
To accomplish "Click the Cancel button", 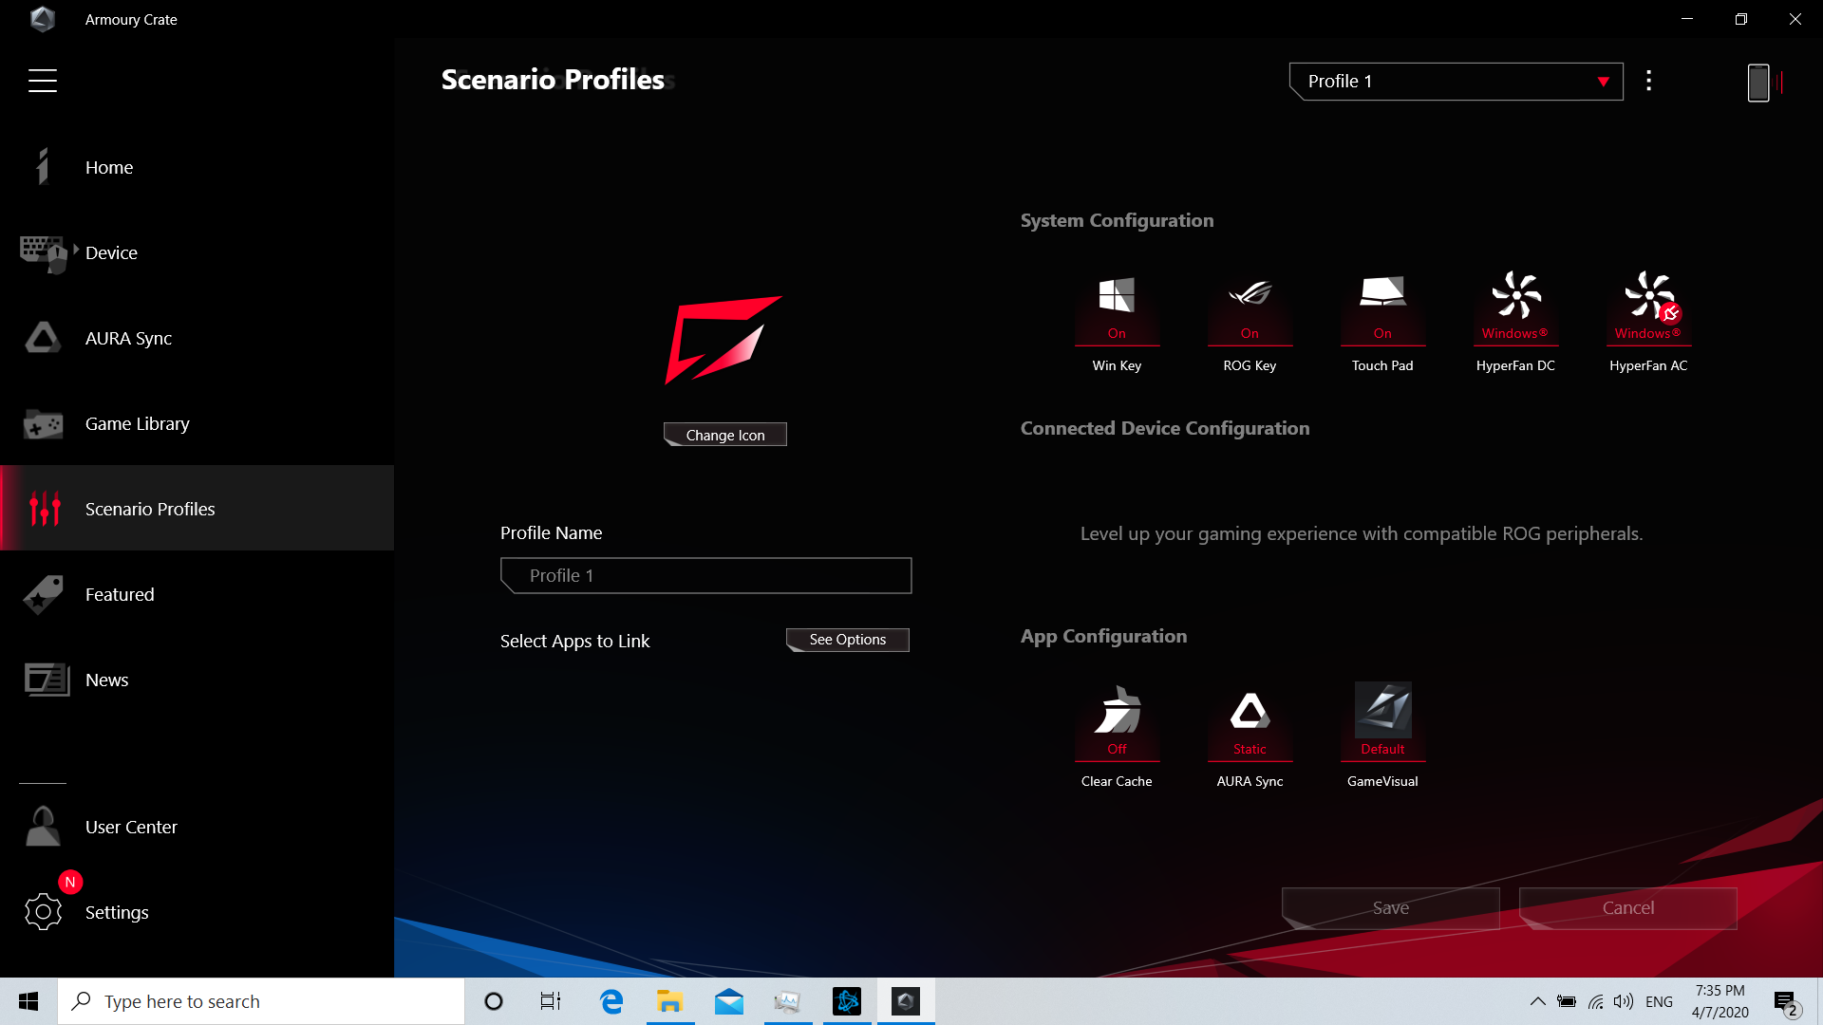I will coord(1628,908).
